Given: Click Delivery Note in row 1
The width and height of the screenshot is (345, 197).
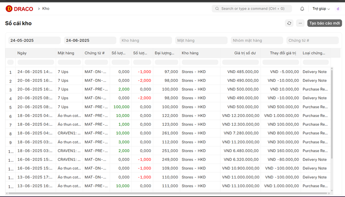Looking at the screenshot, I should [x=315, y=72].
